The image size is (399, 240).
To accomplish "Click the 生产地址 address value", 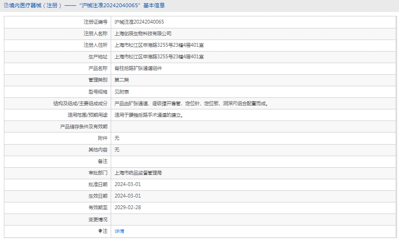I will 159,57.
